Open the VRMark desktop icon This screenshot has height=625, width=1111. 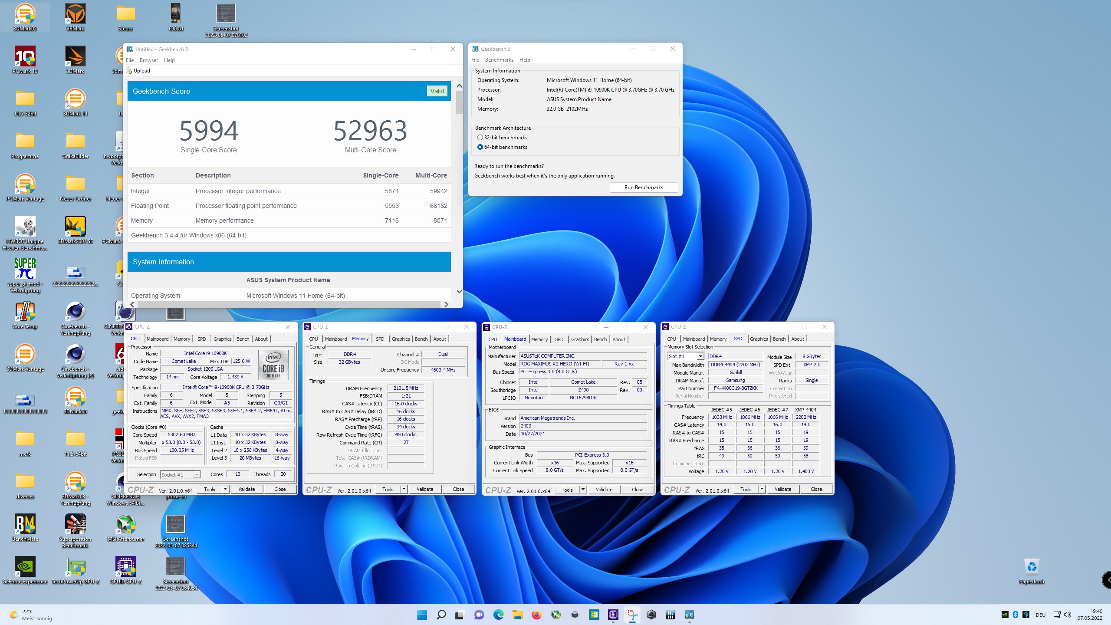76,17
